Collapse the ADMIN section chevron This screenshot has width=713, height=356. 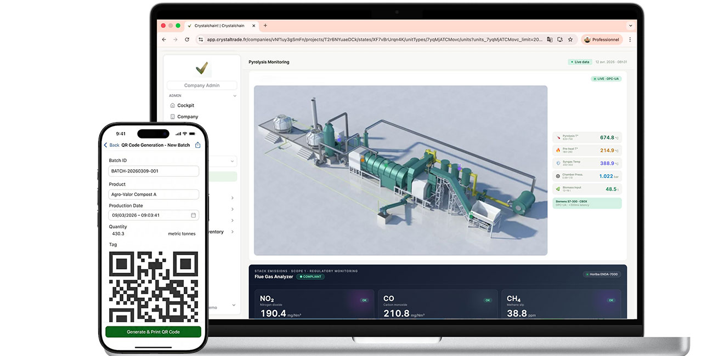pos(235,96)
